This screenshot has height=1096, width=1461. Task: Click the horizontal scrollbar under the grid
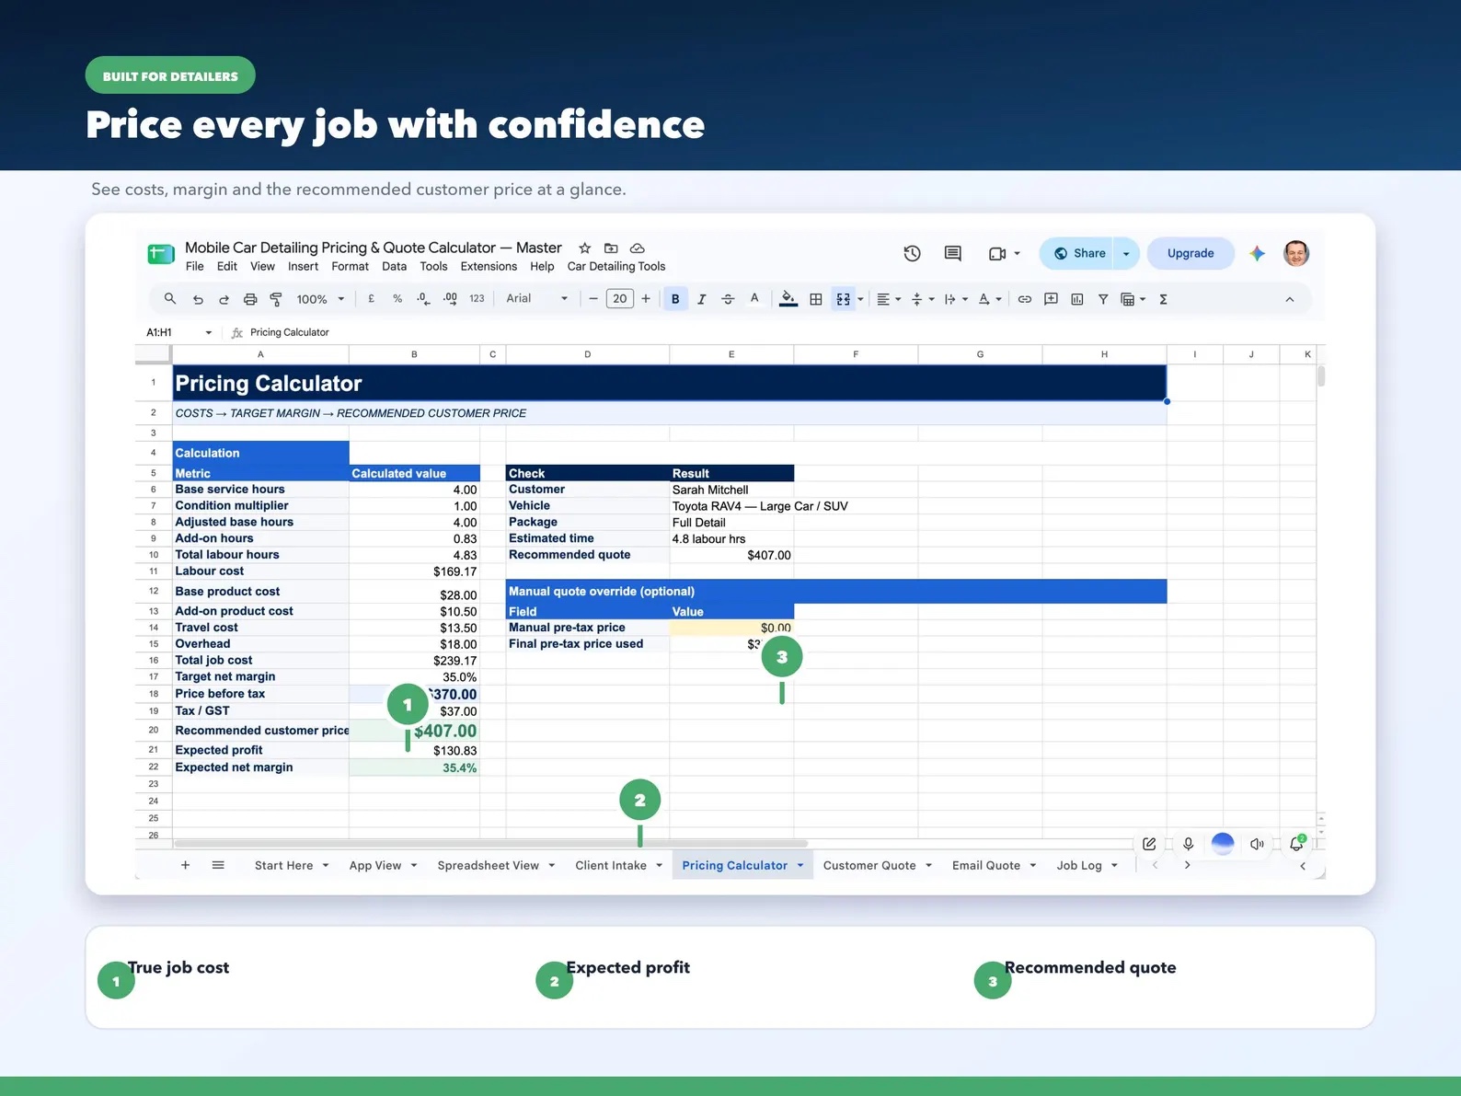point(490,843)
